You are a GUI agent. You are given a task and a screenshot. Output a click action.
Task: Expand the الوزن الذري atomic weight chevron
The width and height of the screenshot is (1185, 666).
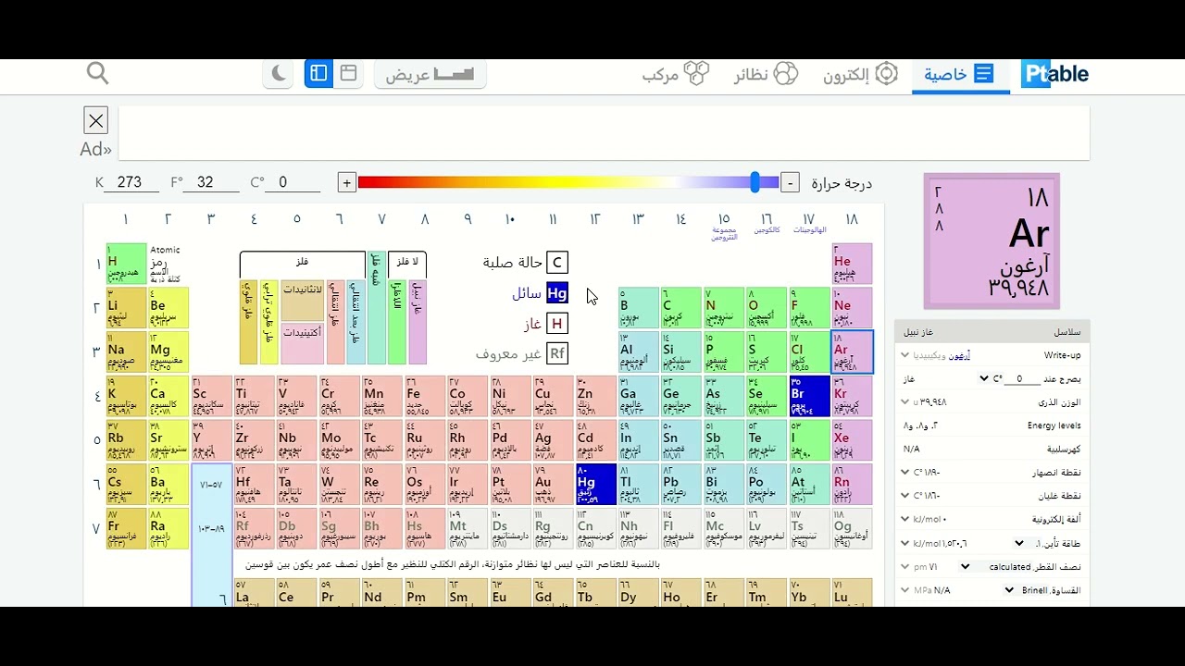[904, 402]
